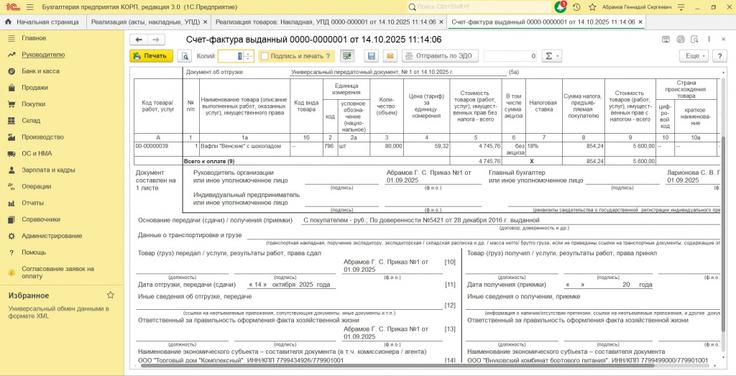The height and width of the screenshot is (376, 736).
Task: Save document to file floppy icon
Action: [372, 56]
